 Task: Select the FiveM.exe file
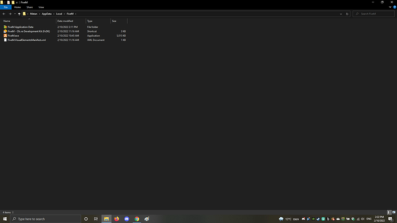(x=13, y=36)
